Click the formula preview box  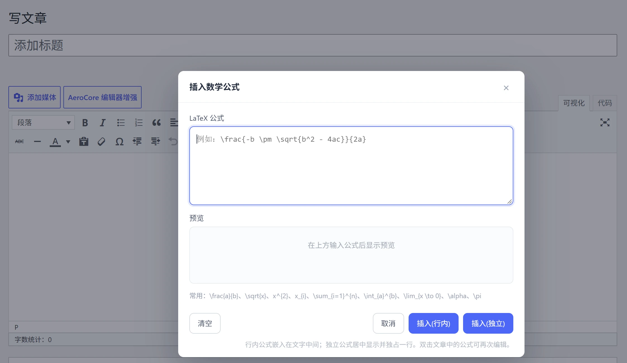(351, 255)
